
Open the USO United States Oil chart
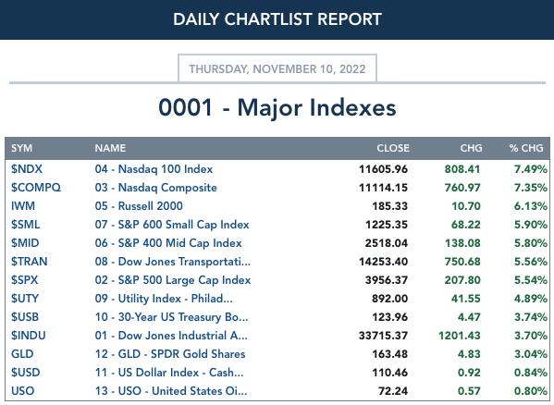171,391
